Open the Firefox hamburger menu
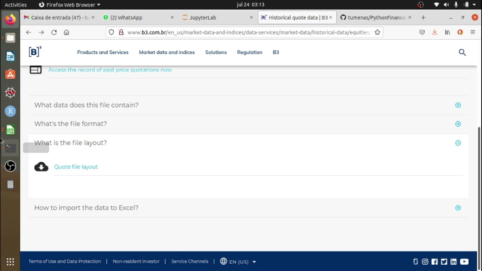This screenshot has width=482, height=271. pyautogui.click(x=473, y=32)
